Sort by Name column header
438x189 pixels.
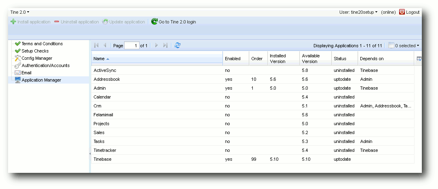tap(157, 59)
